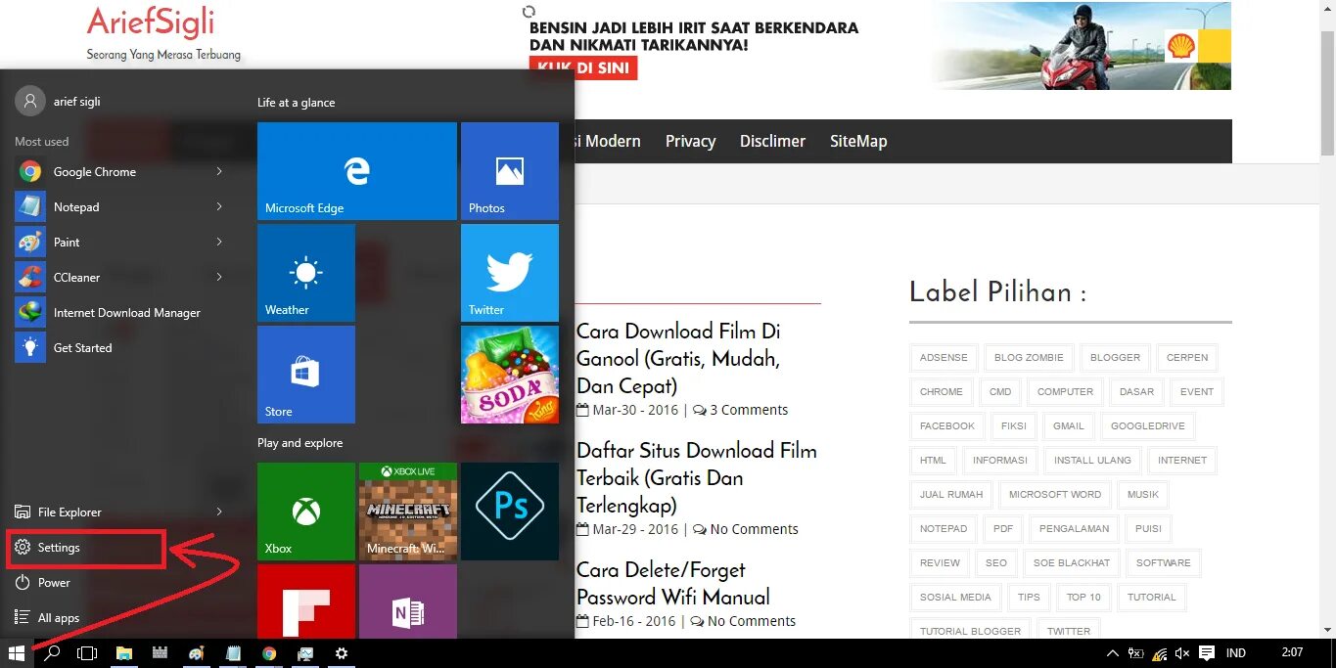Open the Action Center notifications icon
This screenshot has width=1336, height=668.
coord(1207,653)
